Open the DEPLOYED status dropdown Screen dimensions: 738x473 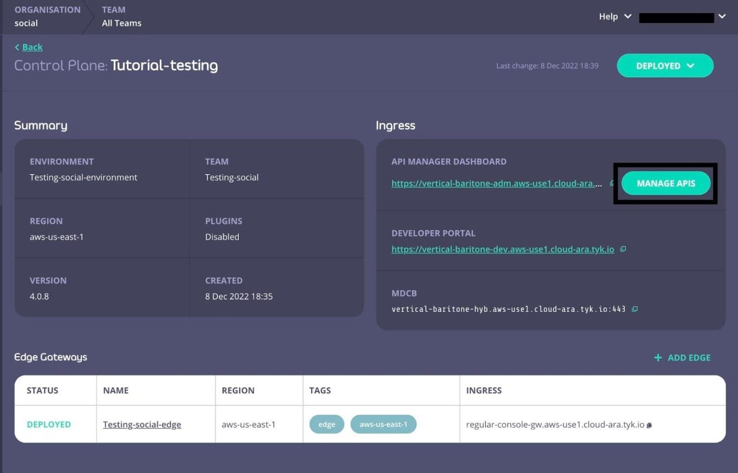pyautogui.click(x=664, y=66)
